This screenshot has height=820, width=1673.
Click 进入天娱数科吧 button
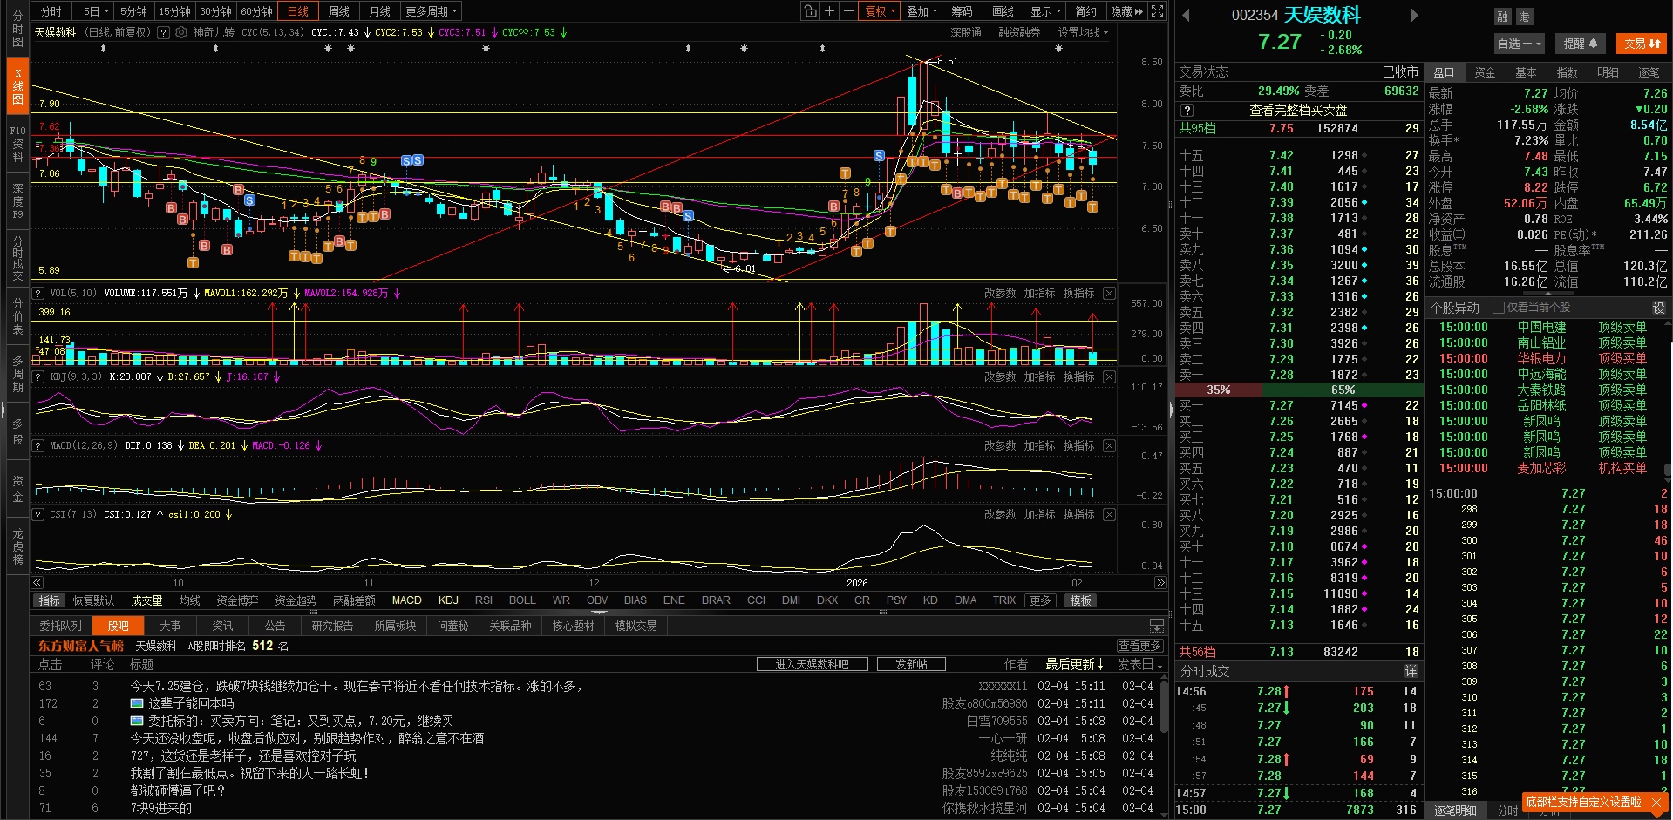813,664
